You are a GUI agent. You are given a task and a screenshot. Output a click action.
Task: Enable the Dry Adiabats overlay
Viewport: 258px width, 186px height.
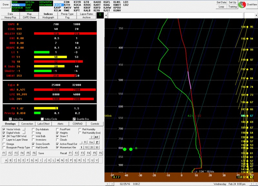(x=33, y=129)
